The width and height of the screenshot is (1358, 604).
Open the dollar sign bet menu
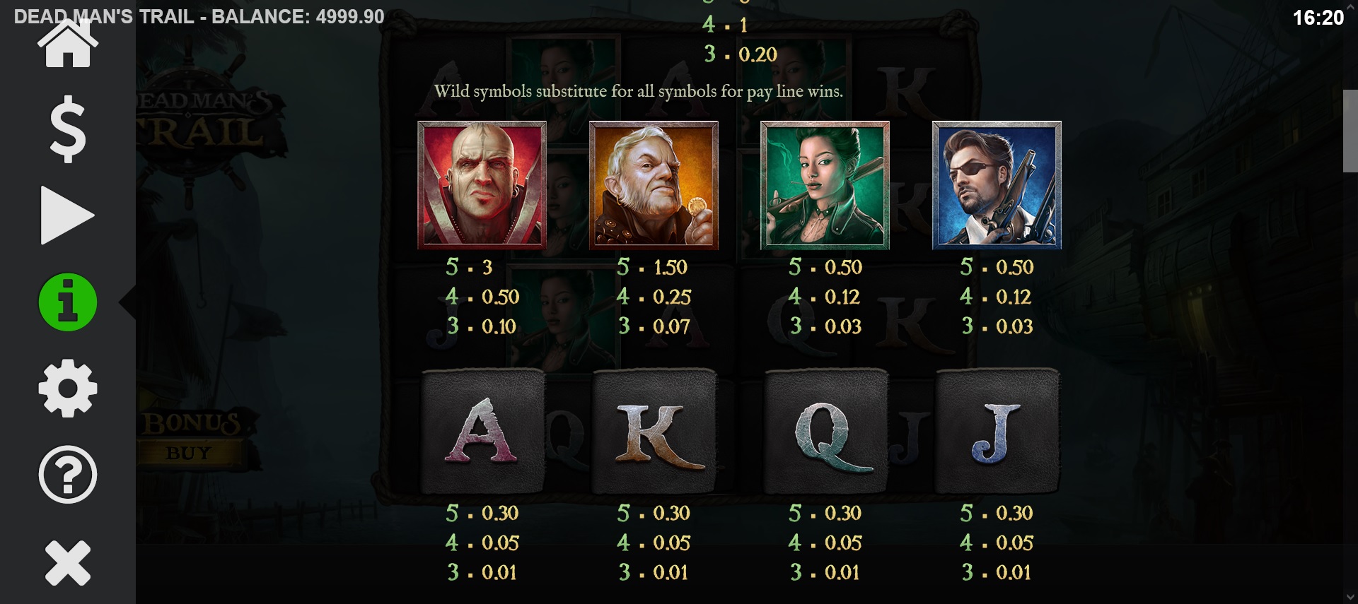coord(68,129)
